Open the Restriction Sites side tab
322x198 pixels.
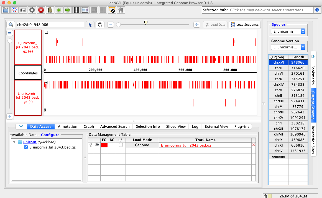(x=313, y=140)
